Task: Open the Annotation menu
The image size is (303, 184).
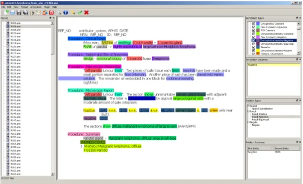Action: pyautogui.click(x=36, y=7)
